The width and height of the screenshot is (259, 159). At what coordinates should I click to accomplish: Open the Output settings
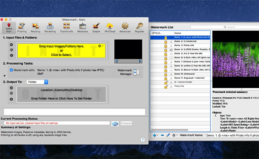[96, 28]
